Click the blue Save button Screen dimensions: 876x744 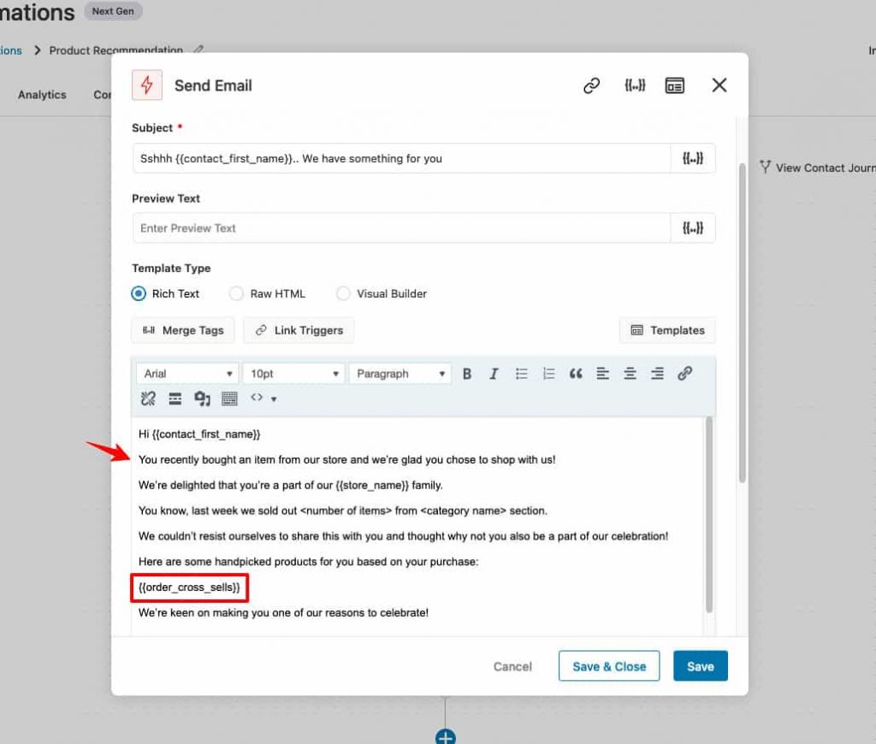[700, 666]
